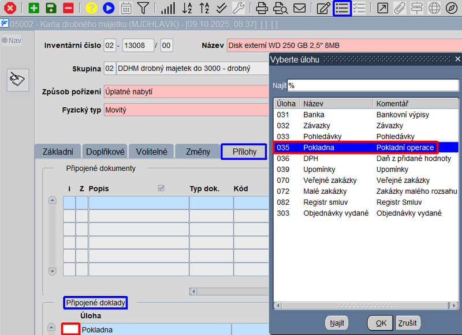Delete the record with red minus icon
462x335 pixels.
pyautogui.click(x=68, y=8)
